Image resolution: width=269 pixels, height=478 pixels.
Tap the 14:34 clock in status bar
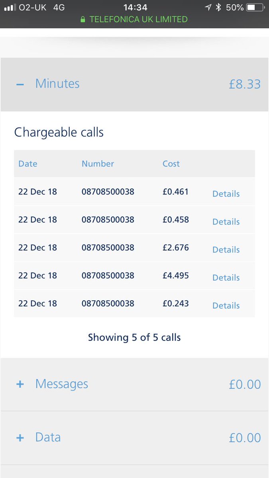coord(135,8)
